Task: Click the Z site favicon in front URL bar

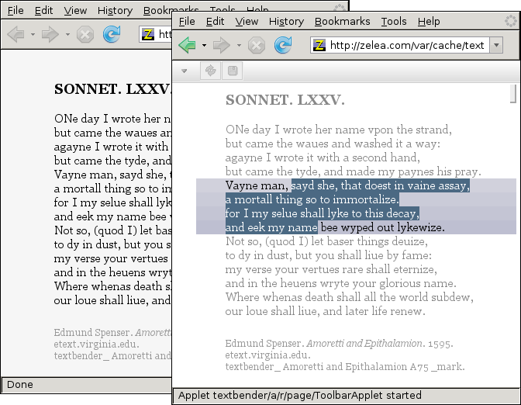Action: pyautogui.click(x=319, y=45)
